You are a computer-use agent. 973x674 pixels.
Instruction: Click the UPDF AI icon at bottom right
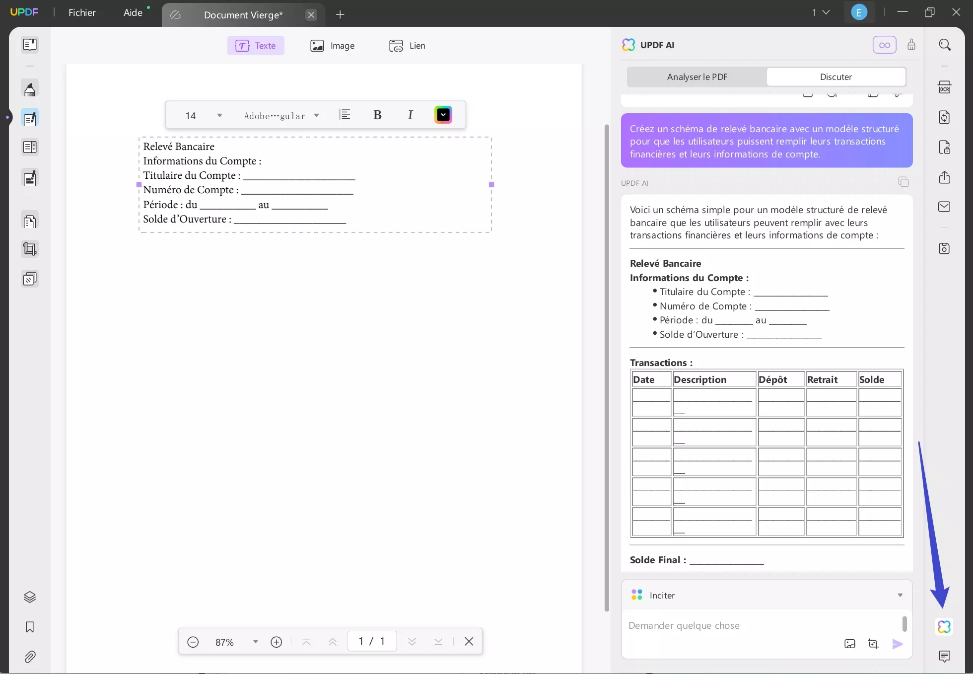(944, 627)
